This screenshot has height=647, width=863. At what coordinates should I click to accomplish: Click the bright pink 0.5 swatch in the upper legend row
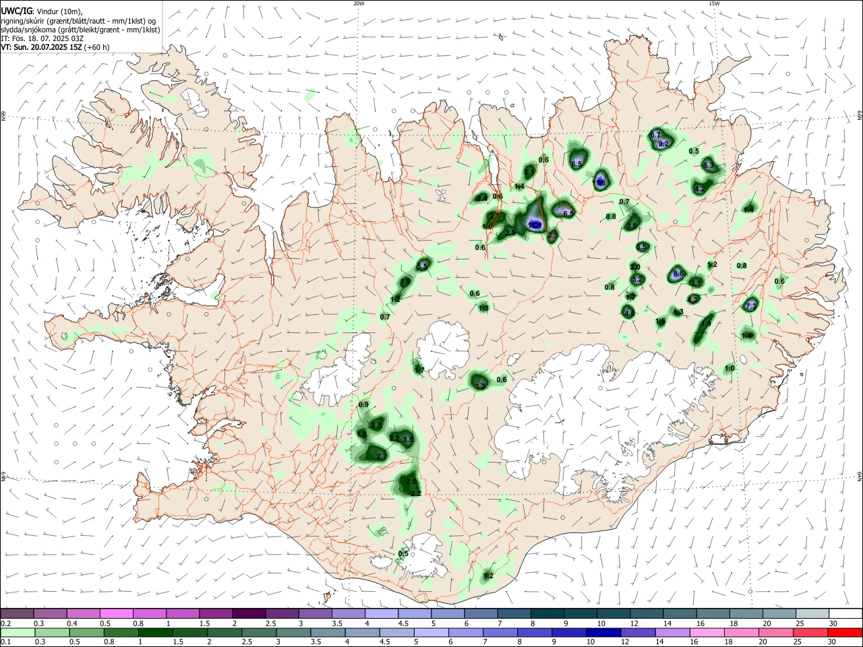point(115,614)
